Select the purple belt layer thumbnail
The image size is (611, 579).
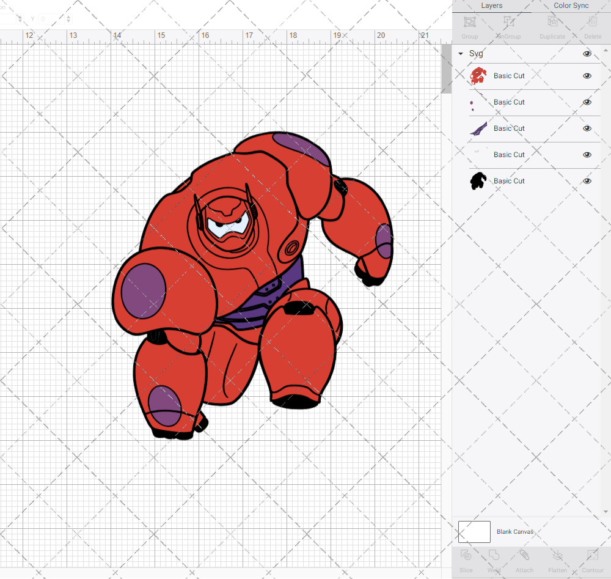click(478, 128)
